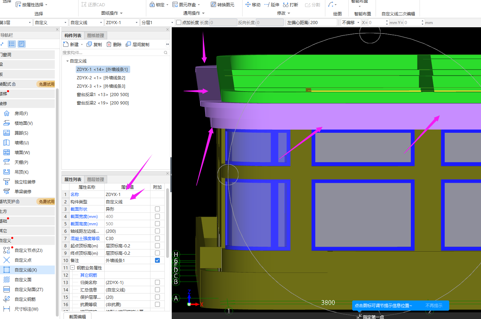The height and width of the screenshot is (319, 481).
Task: Select the 墙面(W) wall surface tool
Action: [22, 153]
